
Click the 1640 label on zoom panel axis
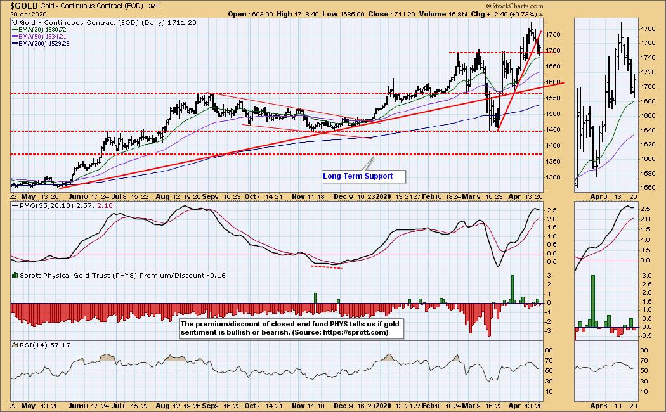pyautogui.click(x=648, y=131)
